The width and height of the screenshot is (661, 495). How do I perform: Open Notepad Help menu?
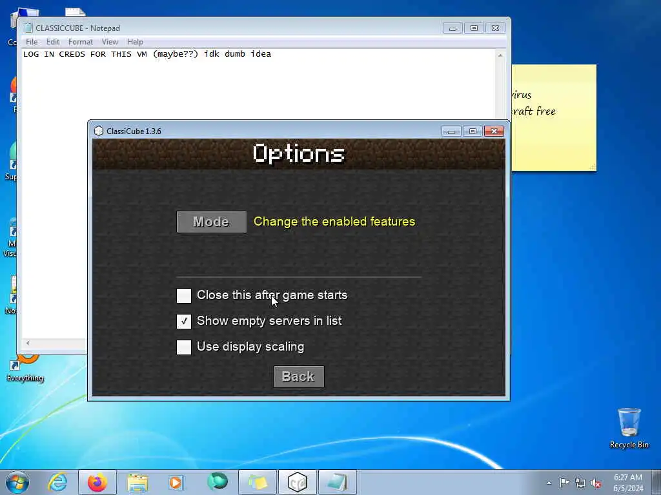tap(135, 42)
